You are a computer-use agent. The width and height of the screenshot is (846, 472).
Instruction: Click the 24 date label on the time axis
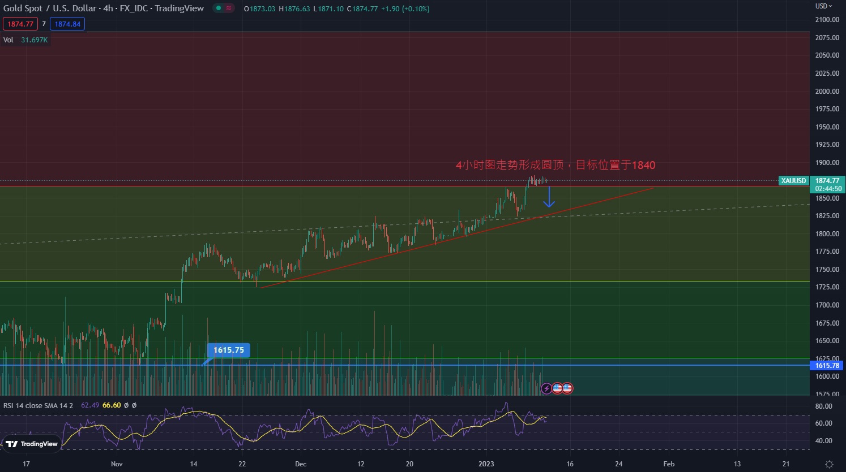click(619, 464)
